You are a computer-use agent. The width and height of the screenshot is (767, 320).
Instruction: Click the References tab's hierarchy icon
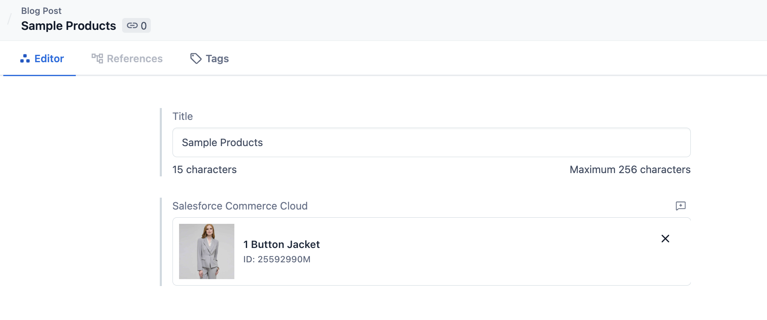[x=97, y=59]
